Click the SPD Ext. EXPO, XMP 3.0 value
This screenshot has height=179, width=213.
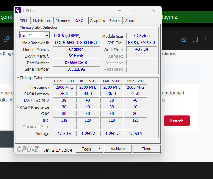click(x=141, y=43)
